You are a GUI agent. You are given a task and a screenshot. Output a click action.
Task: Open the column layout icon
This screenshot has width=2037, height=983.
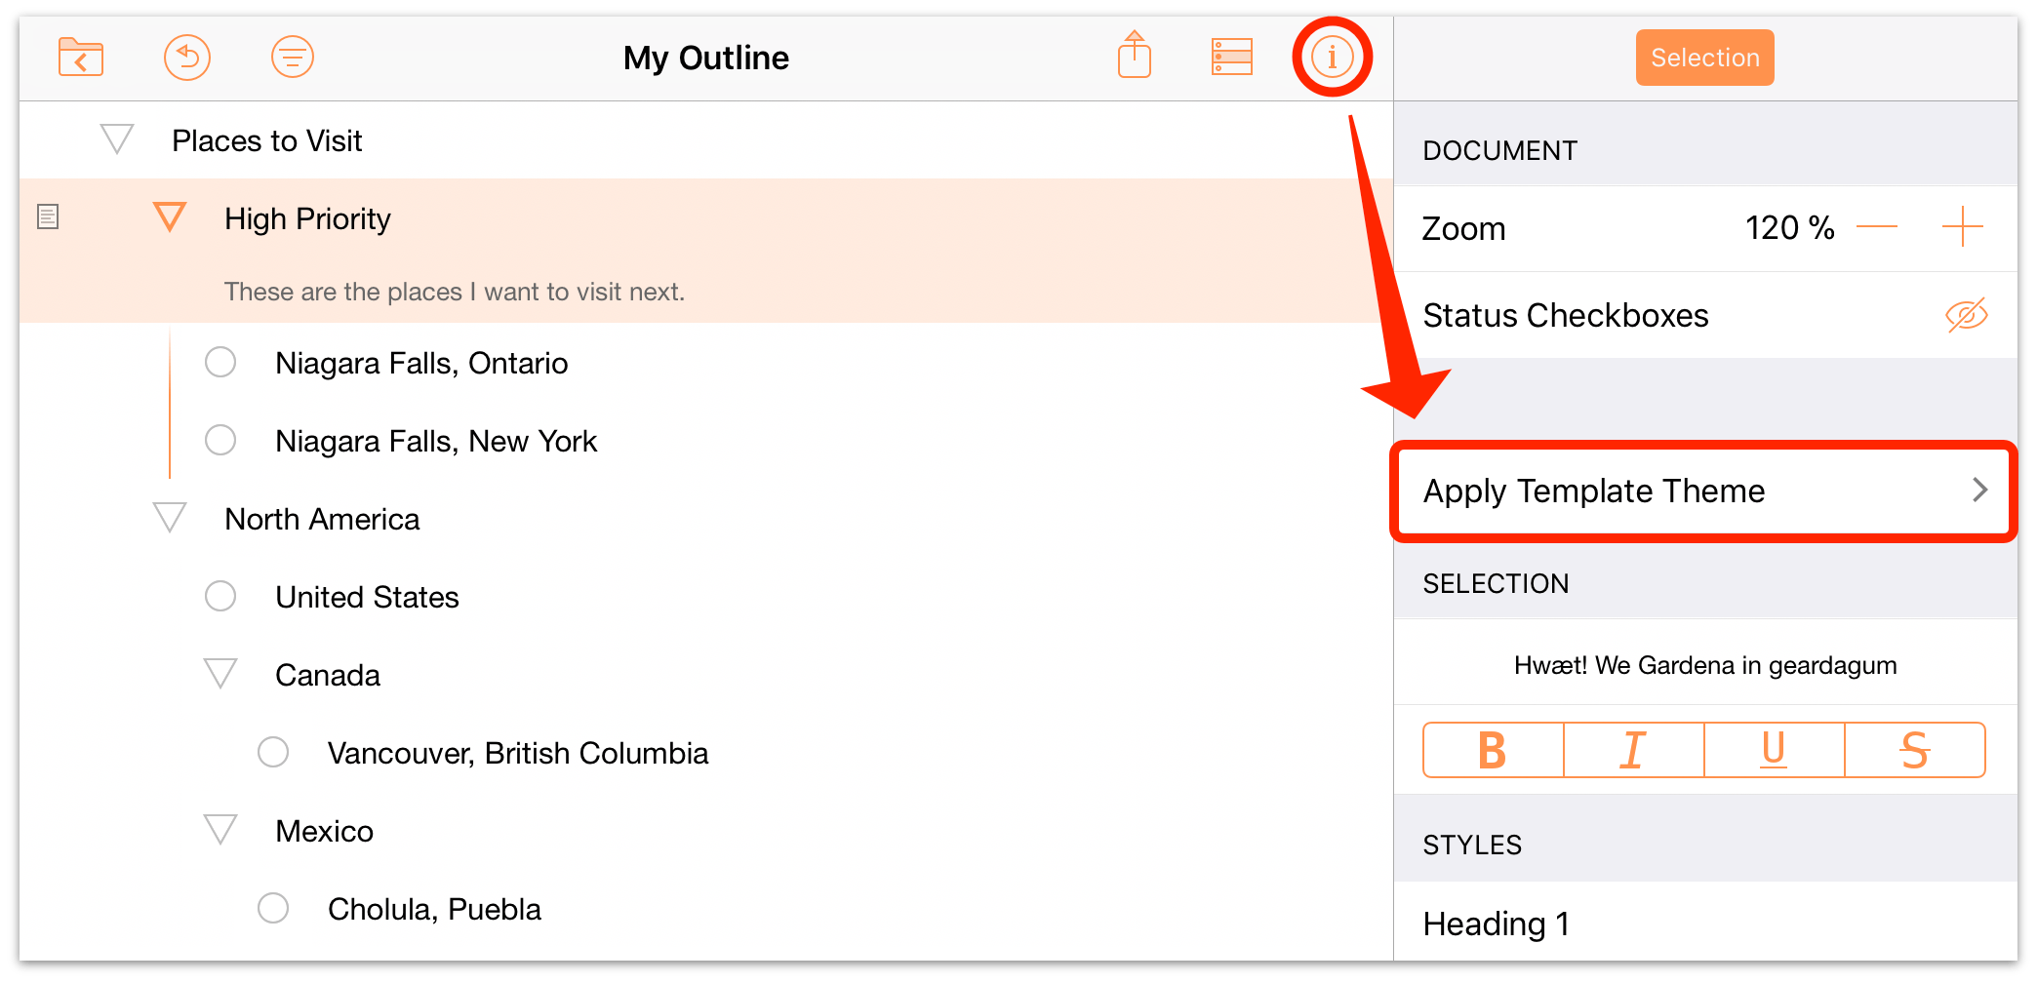click(1232, 57)
